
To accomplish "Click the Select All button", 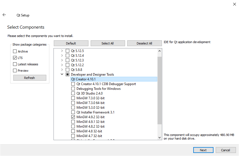I will click(x=108, y=43).
